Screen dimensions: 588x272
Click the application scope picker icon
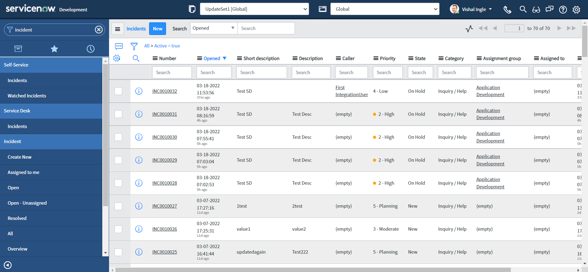[322, 9]
